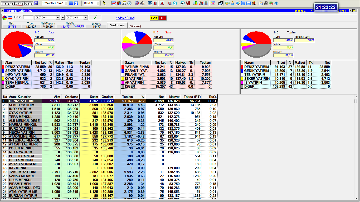Viewport: 360px width, 202px height.
Task: Click the clock icon in toolbar
Action: point(129,3)
